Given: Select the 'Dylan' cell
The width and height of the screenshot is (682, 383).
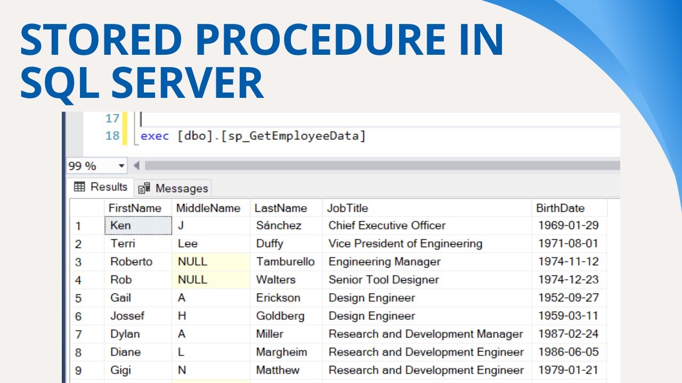Looking at the screenshot, I should [x=138, y=334].
